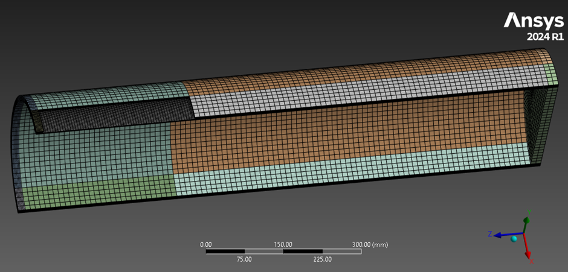
Task: Click the cyan isometric ball on triad
Action: pos(514,239)
